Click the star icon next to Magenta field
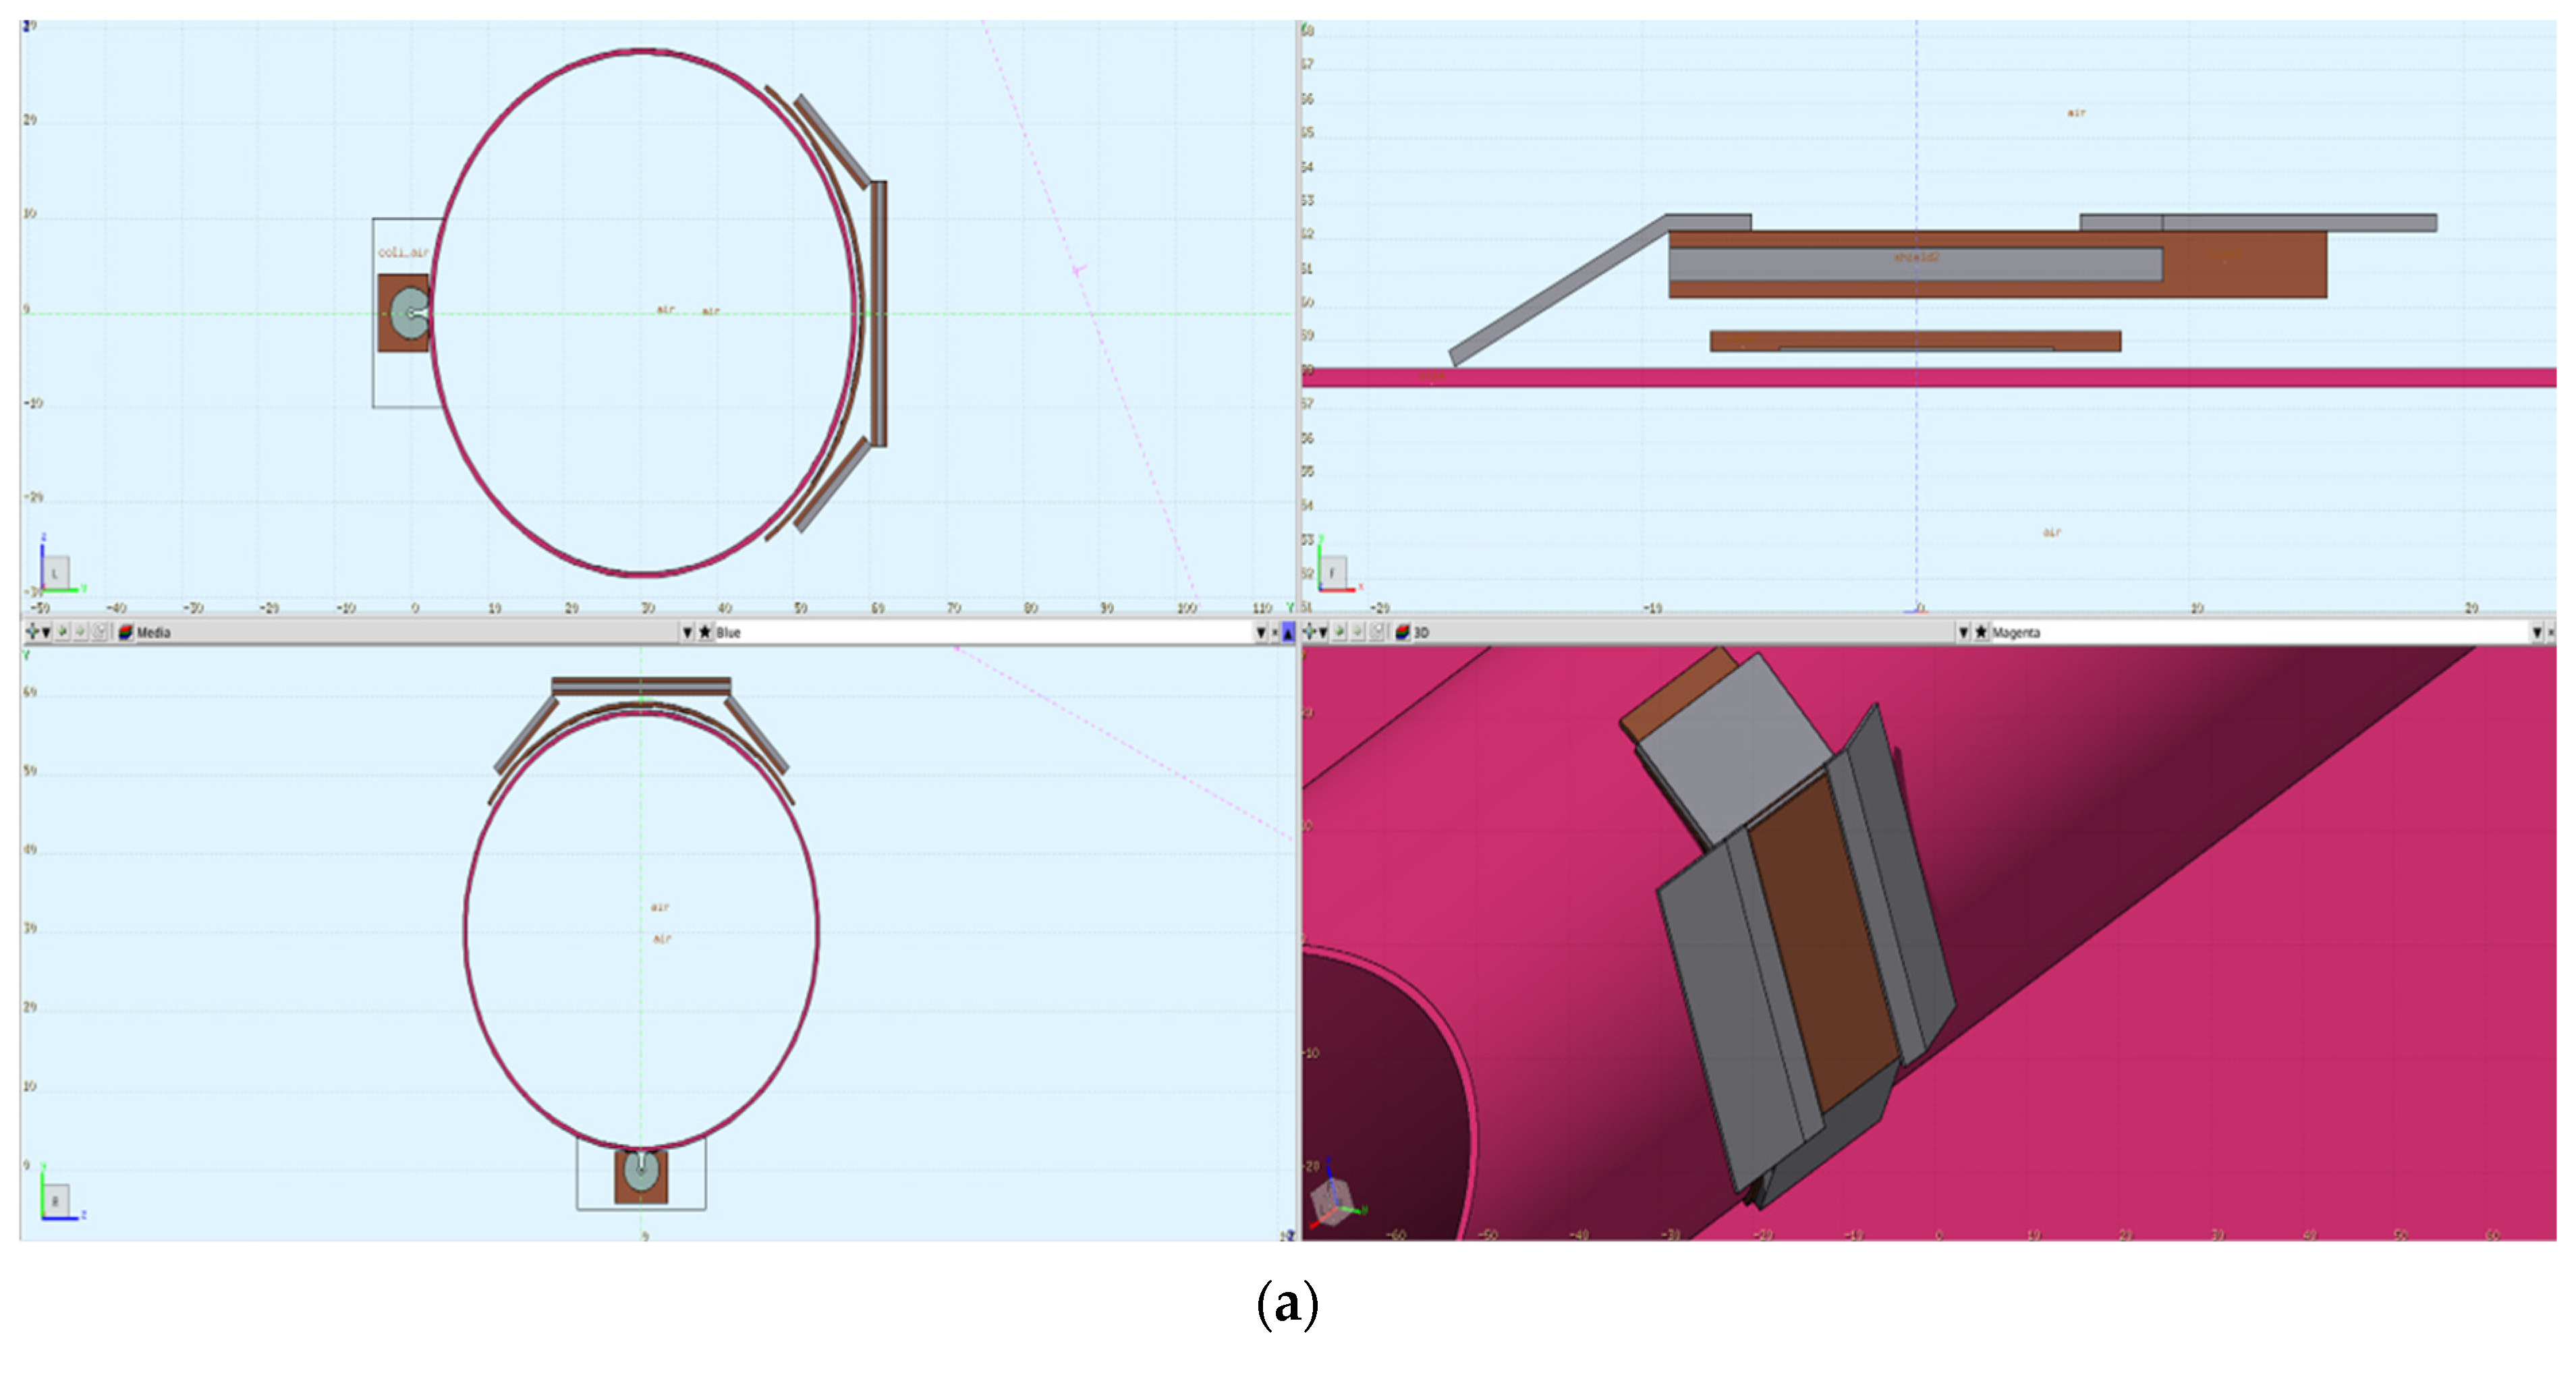Screen dimensions: 2576x1377 1981,632
